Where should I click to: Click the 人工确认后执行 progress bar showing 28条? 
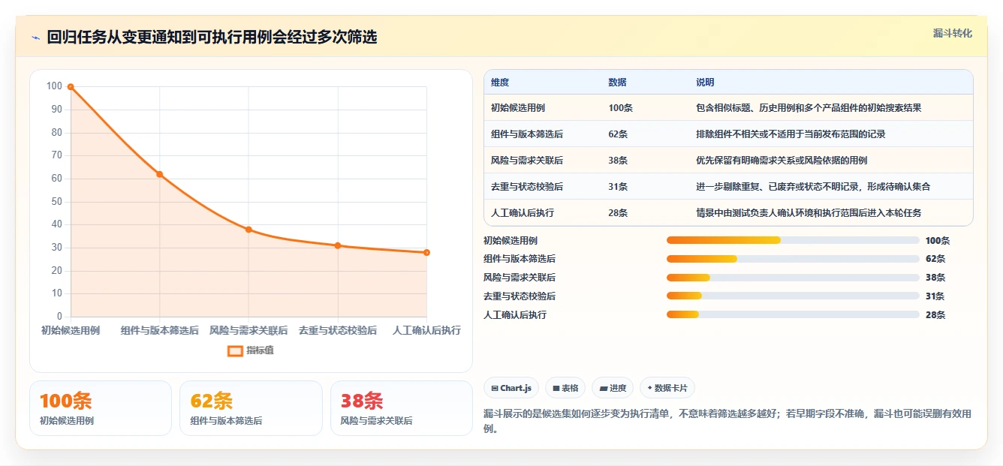coord(793,315)
